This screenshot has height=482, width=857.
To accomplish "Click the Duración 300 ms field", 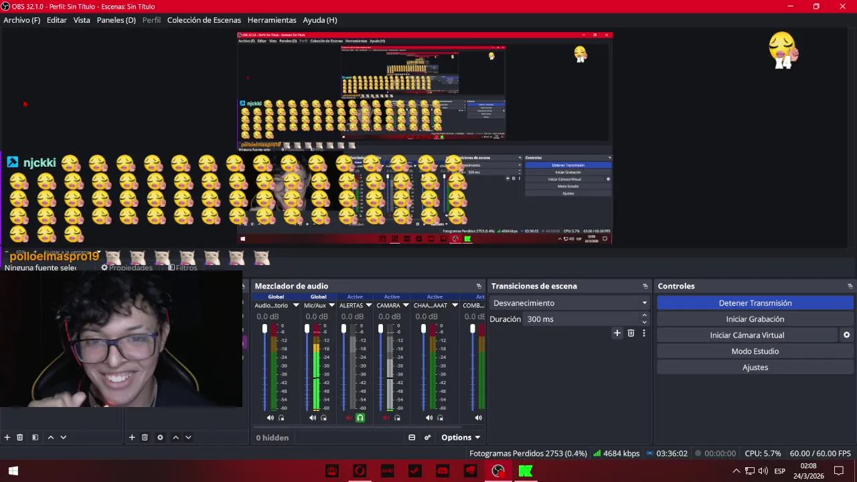I will pos(582,319).
